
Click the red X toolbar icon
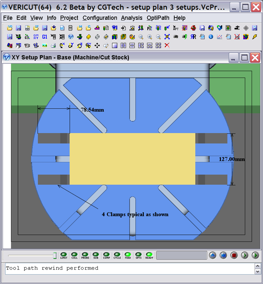point(167,46)
